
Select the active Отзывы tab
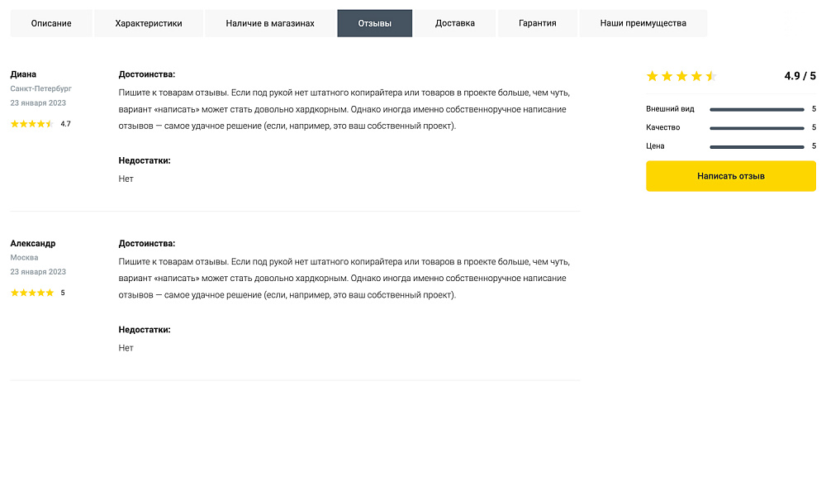point(375,23)
